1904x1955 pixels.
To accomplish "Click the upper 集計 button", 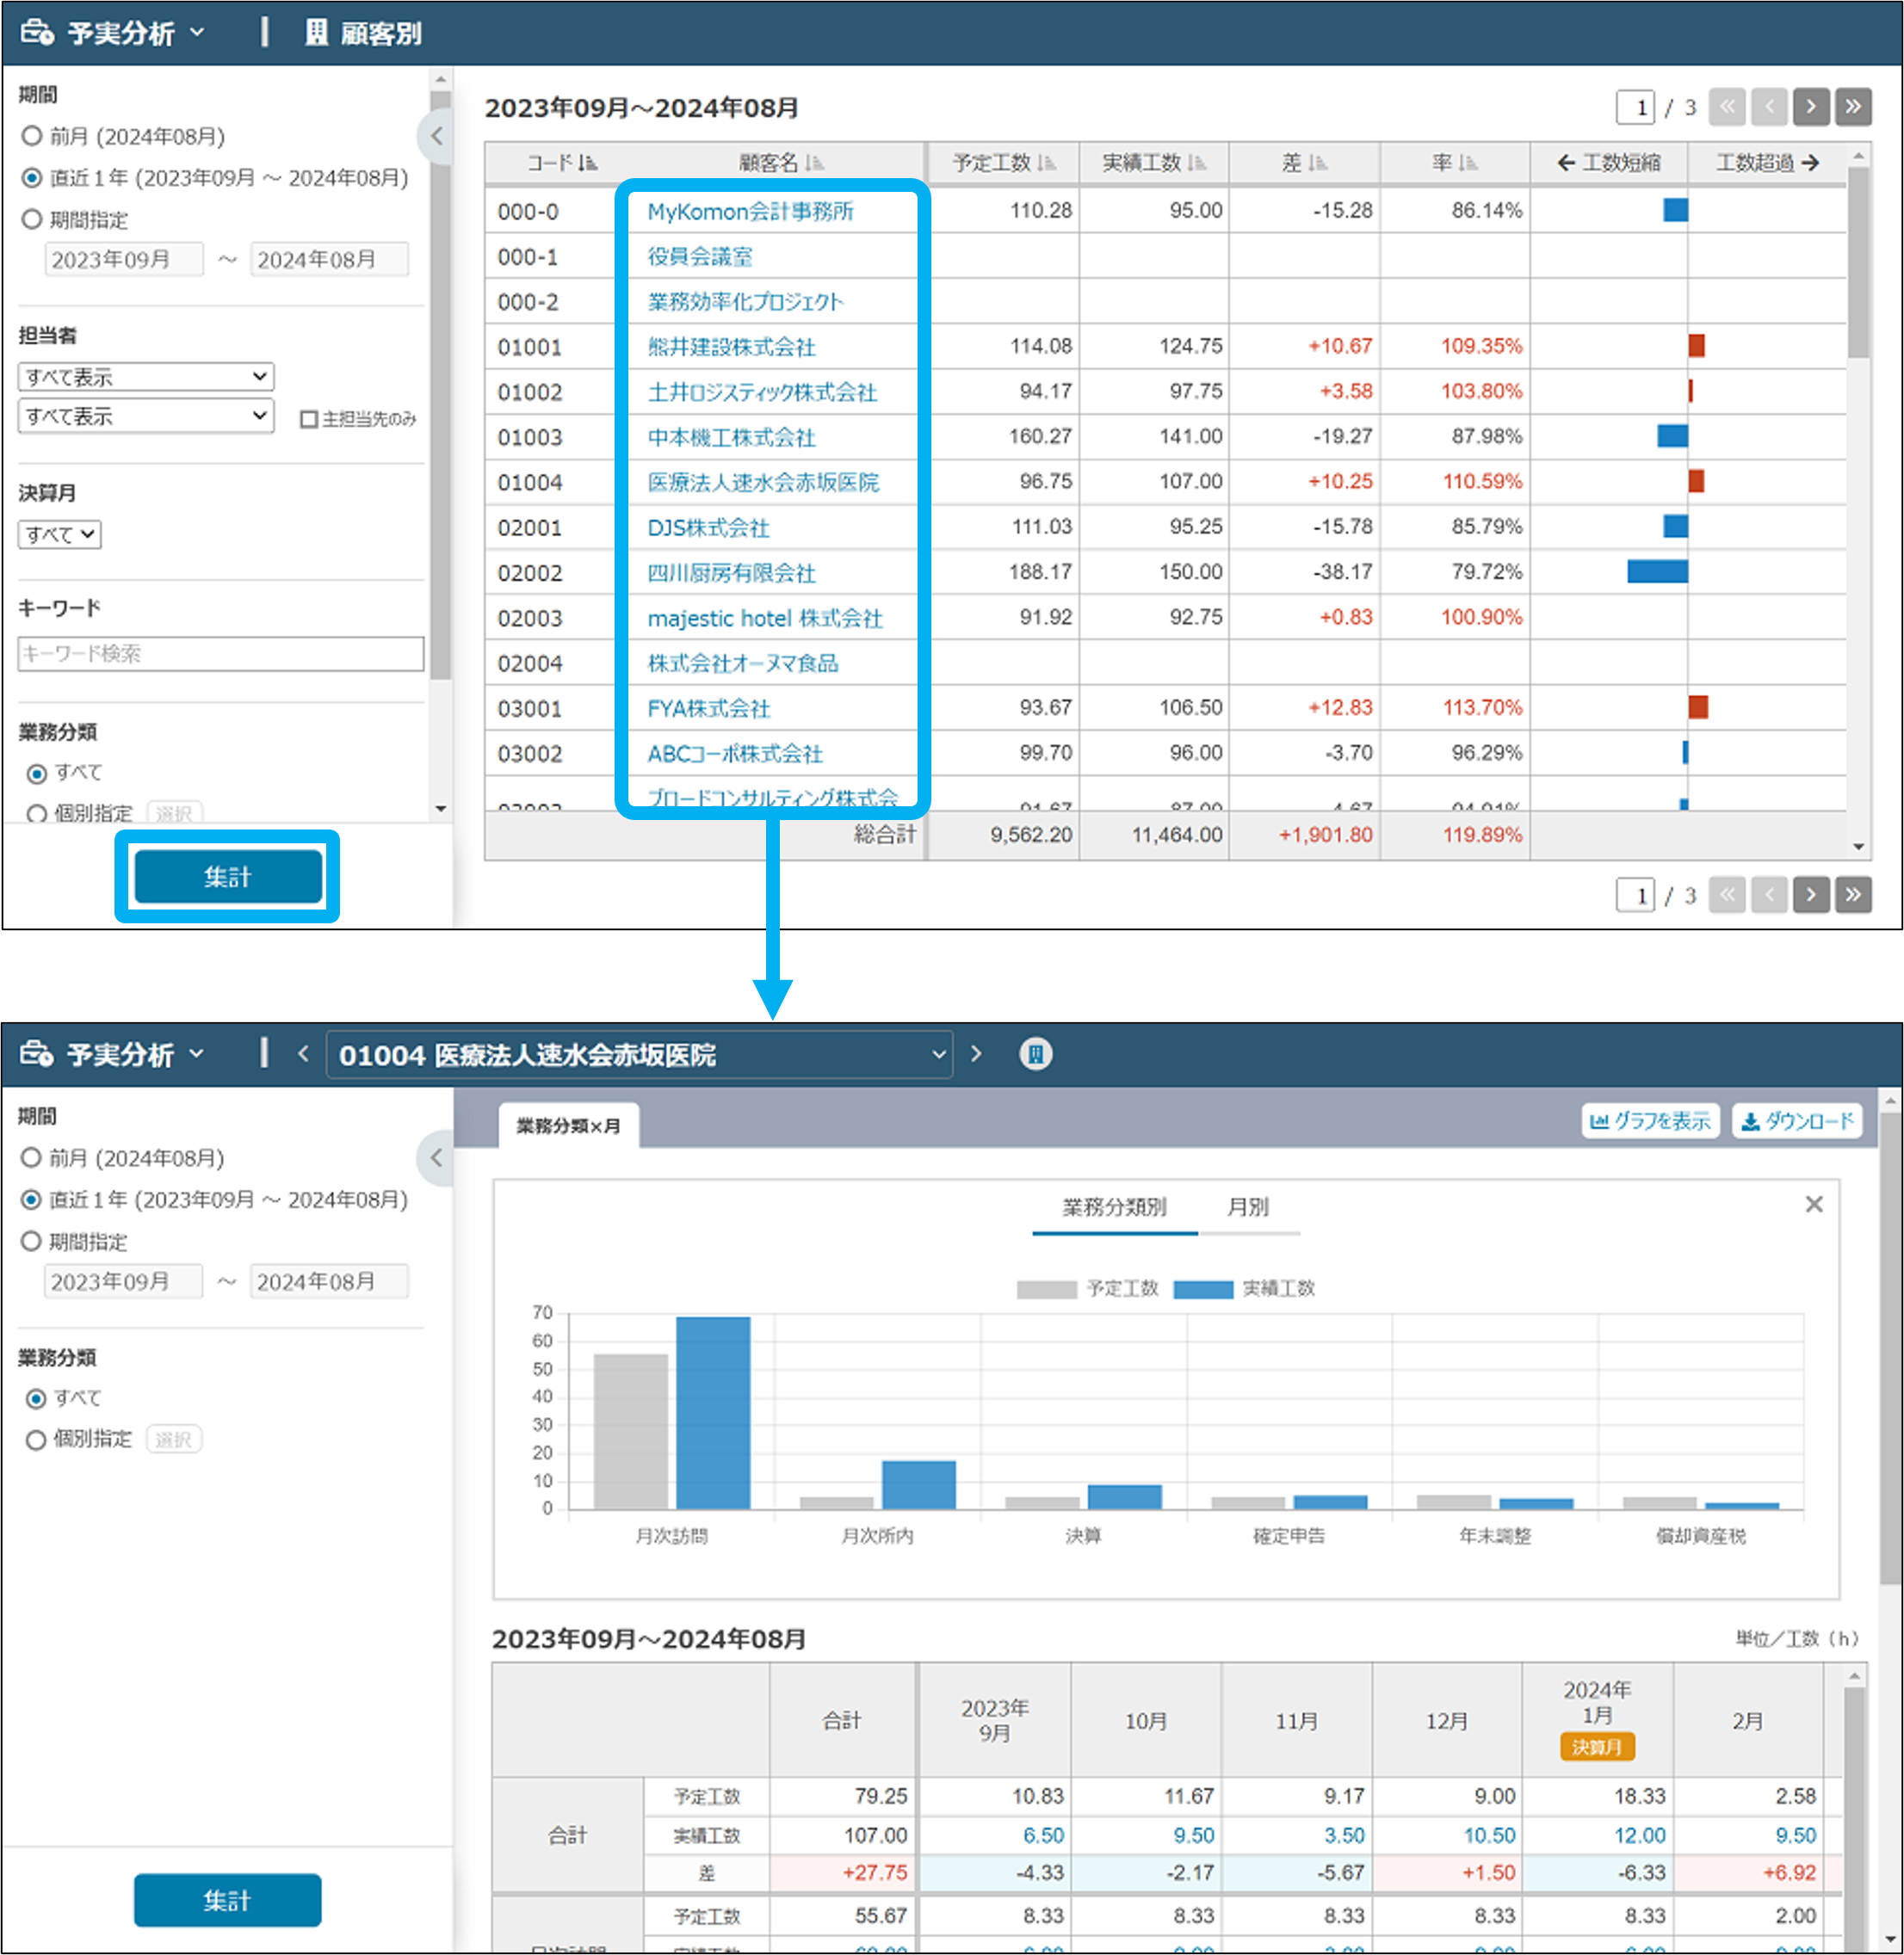I will click(228, 877).
